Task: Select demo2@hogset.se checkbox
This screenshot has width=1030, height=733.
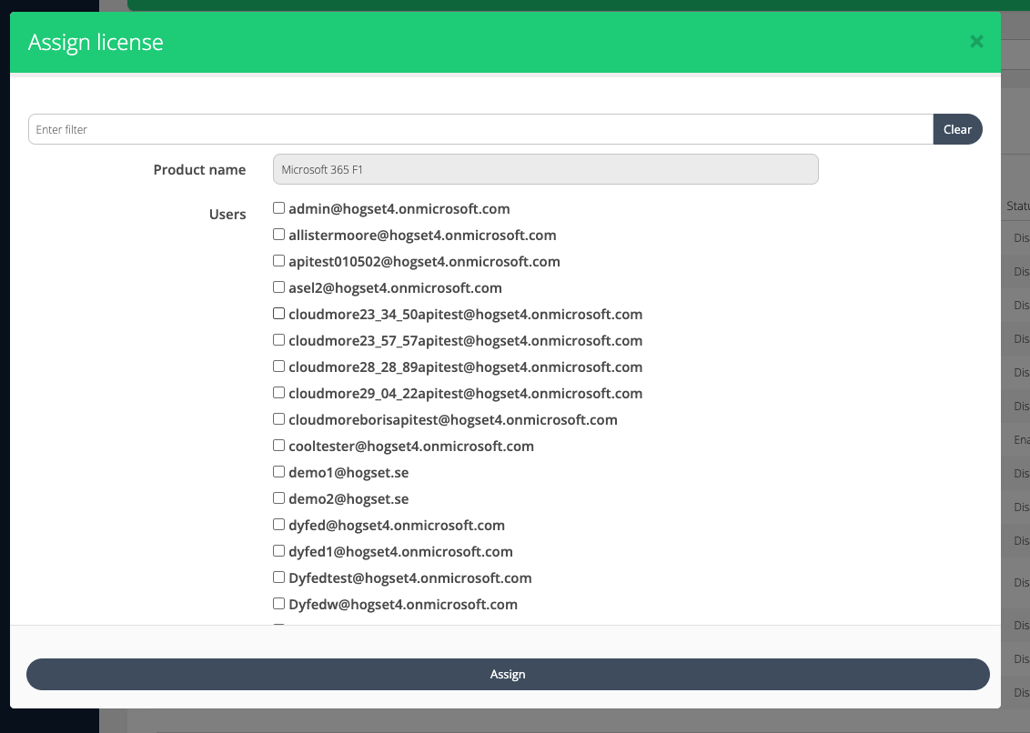Action: click(x=279, y=498)
